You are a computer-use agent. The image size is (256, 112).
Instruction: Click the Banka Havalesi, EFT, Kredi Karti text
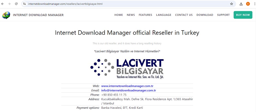[122, 108]
